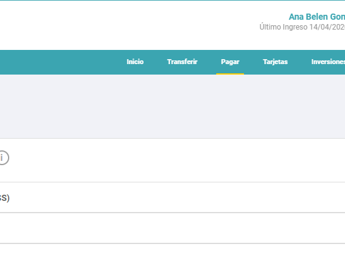
Task: Click the gray banner below the navigation bar
Action: coord(172,107)
